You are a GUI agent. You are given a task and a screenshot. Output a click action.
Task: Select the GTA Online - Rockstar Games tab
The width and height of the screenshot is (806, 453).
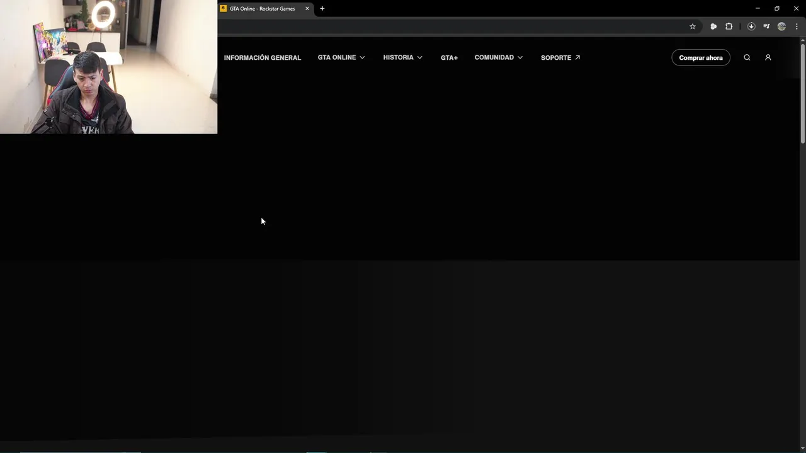(265, 9)
